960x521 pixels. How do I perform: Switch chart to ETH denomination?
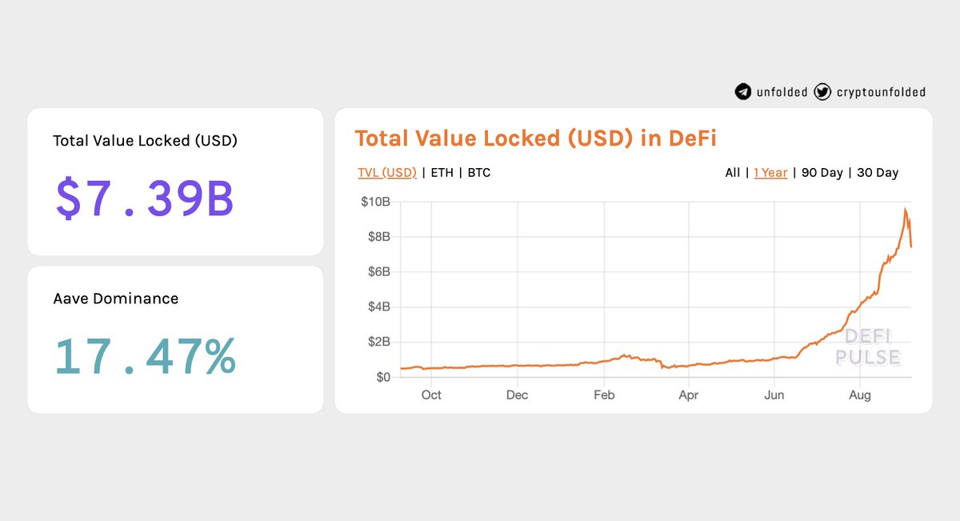[442, 173]
